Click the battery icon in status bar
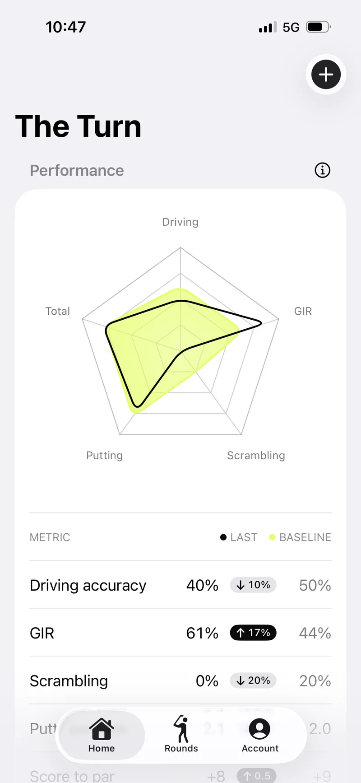Screen dimensions: 361x783 point(319,27)
